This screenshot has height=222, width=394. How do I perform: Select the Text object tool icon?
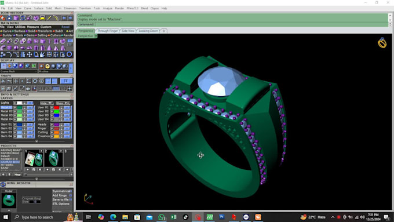point(49,41)
